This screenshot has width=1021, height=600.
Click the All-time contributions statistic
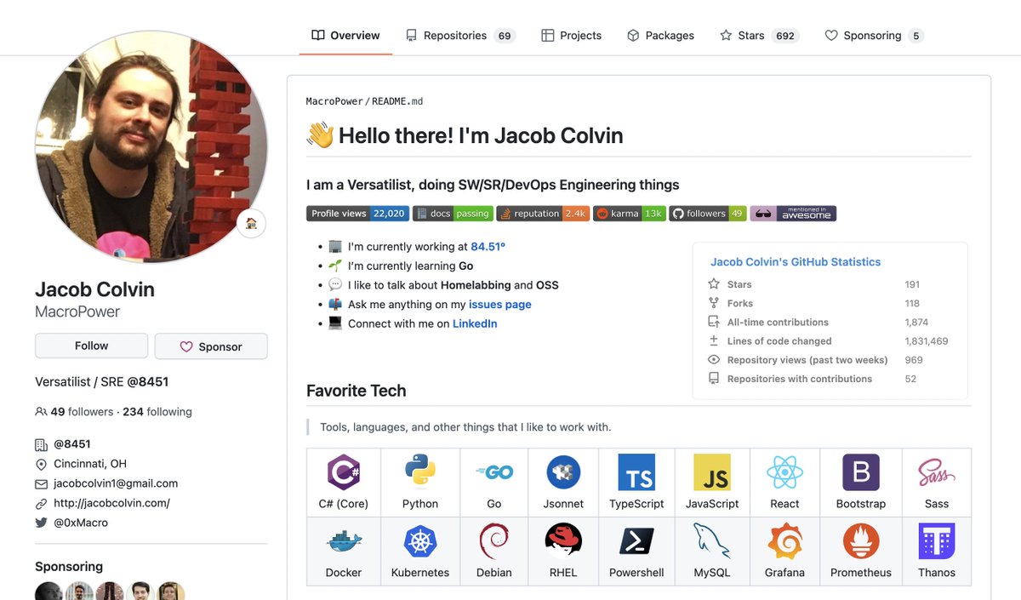(x=830, y=323)
